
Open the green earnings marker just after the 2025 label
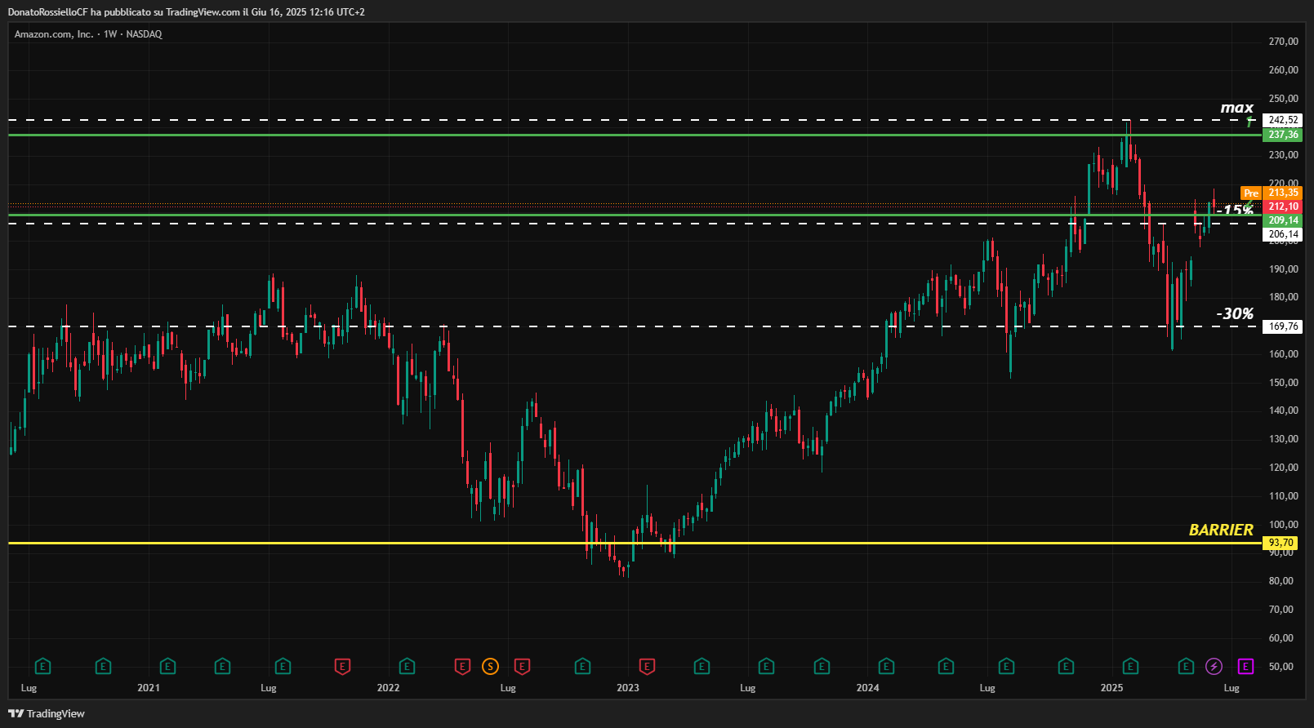click(x=1130, y=667)
